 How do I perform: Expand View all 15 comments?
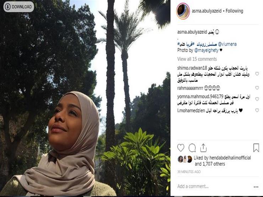click(197, 59)
